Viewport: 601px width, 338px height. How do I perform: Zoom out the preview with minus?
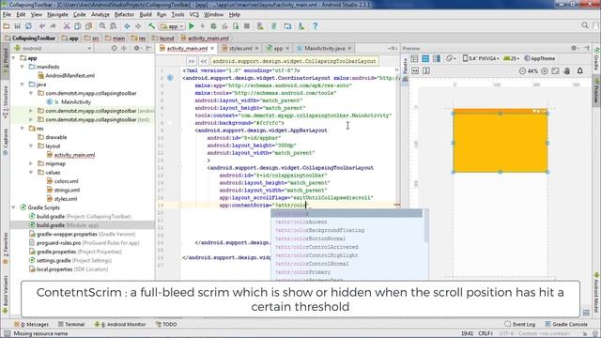pos(522,71)
